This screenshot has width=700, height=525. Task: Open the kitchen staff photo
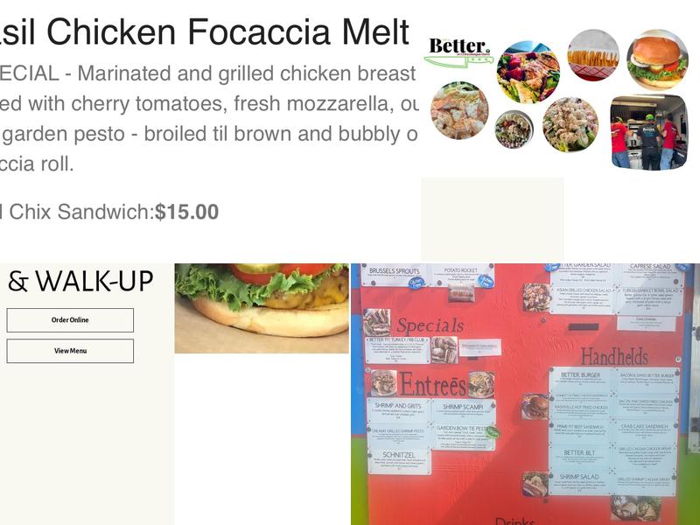[x=649, y=132]
